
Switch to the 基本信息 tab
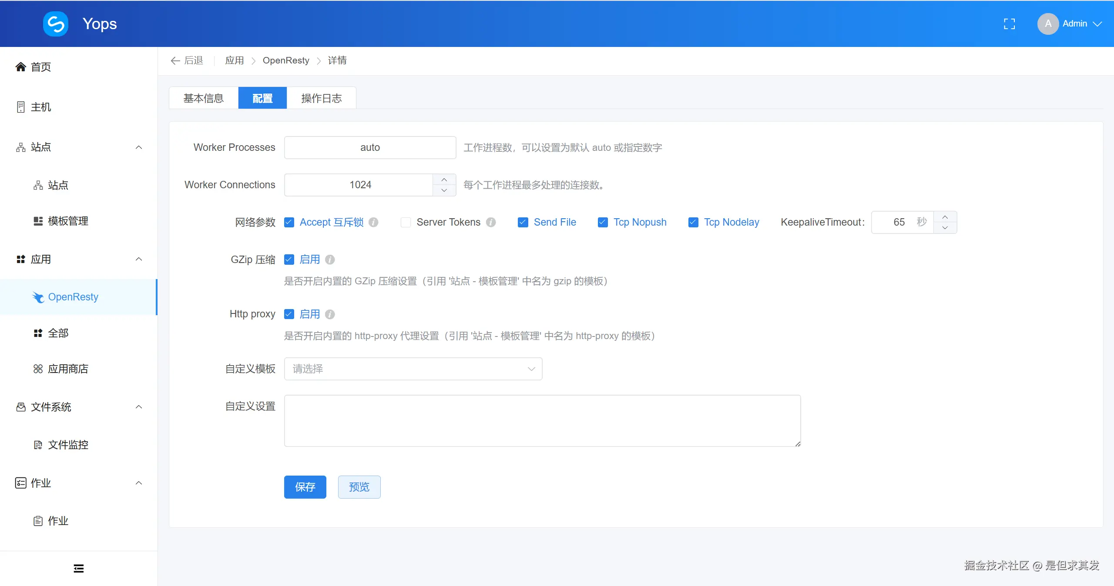click(203, 98)
